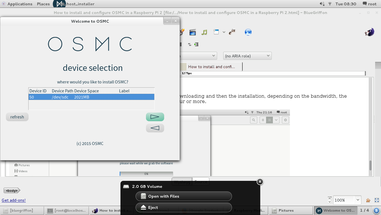This screenshot has height=215, width=381.
Task: Toggle fullscreen icon in bottom-right status bar
Action: point(377,200)
